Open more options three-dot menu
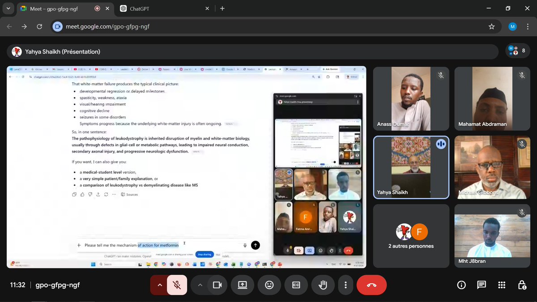This screenshot has width=537, height=302. coord(345,285)
